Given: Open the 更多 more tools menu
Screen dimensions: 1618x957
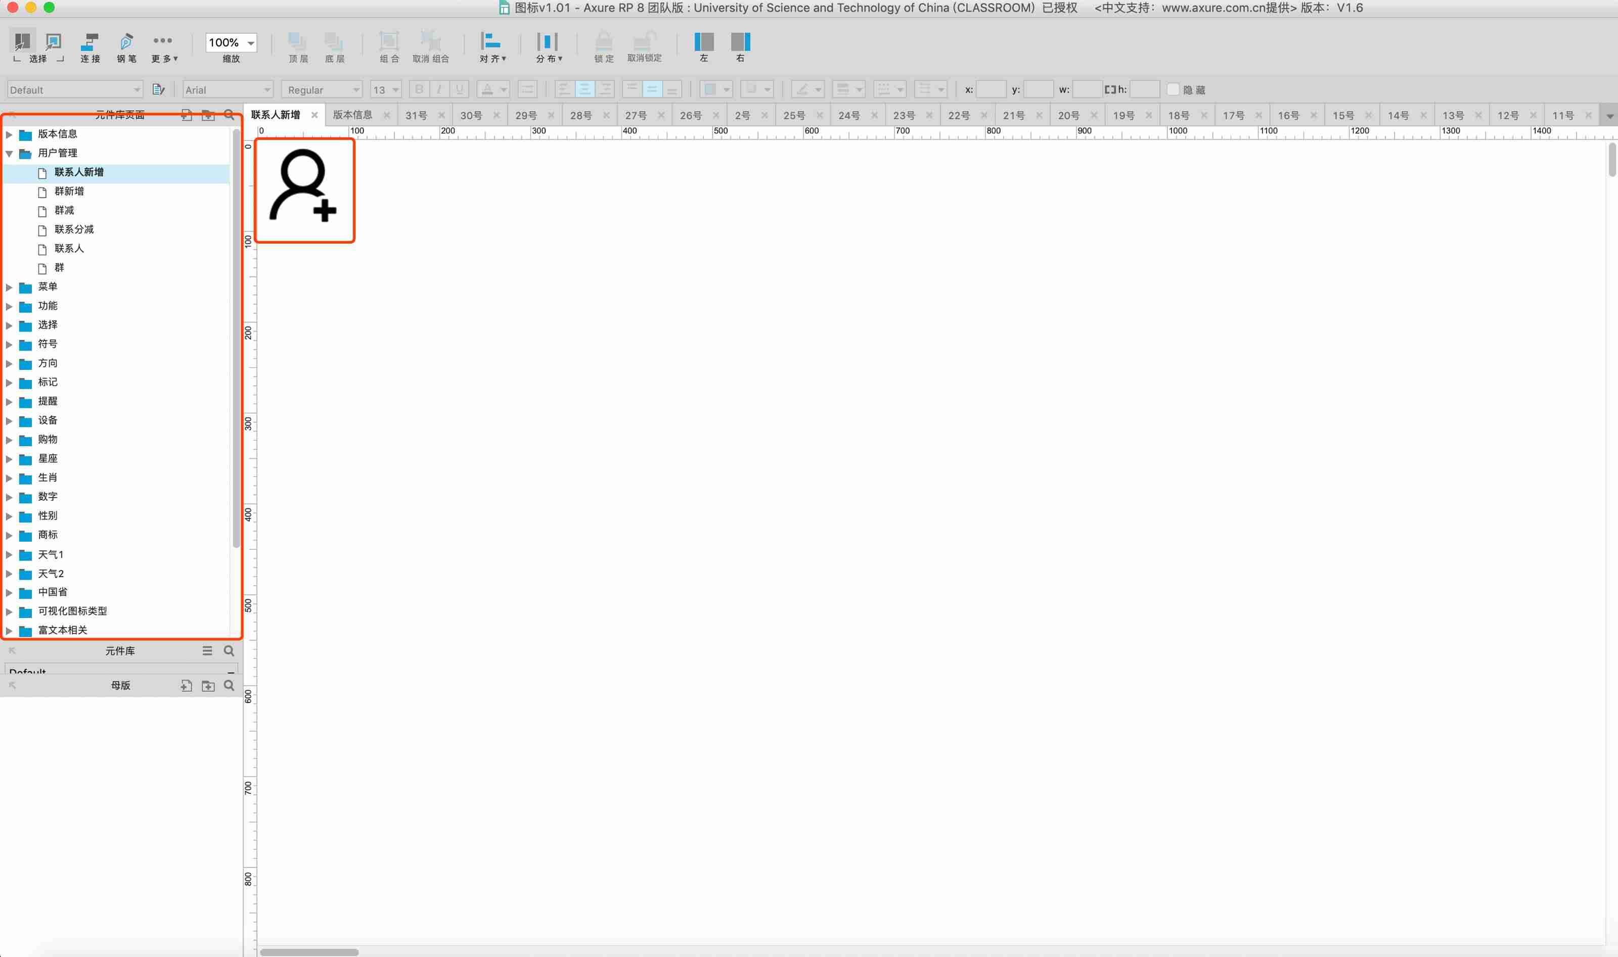Looking at the screenshot, I should tap(164, 47).
